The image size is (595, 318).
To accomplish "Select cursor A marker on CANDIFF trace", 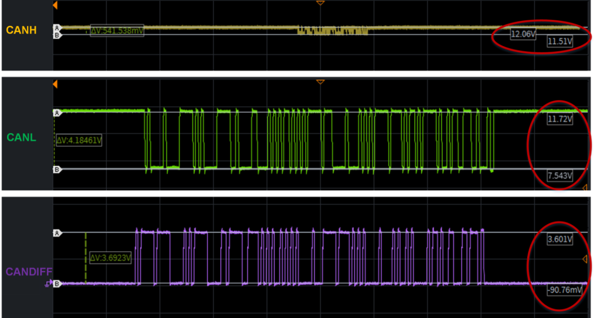I will [57, 233].
